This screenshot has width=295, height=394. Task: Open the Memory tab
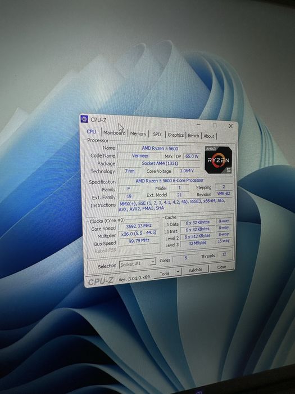138,134
